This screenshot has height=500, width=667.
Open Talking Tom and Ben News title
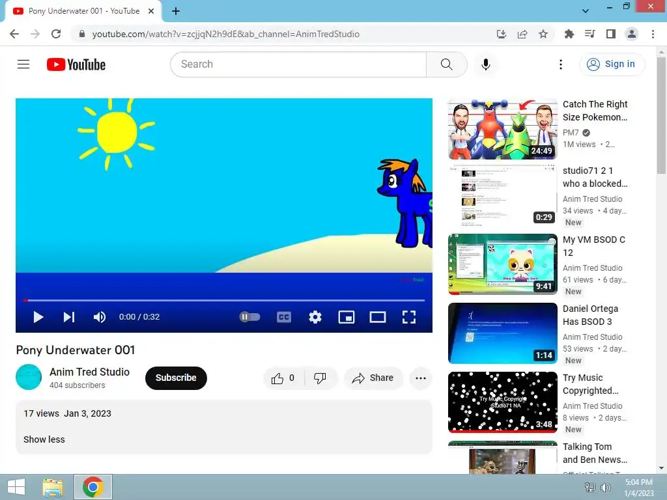(595, 453)
